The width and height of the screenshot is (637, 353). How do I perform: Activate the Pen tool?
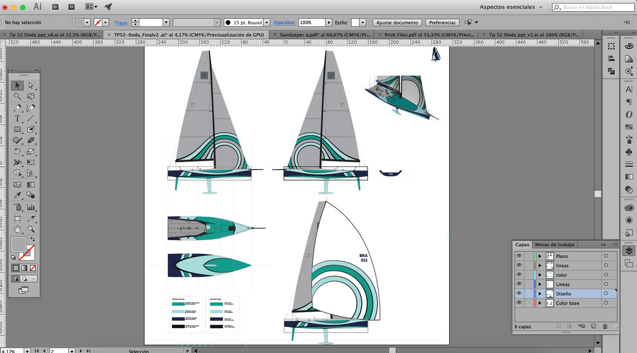(18, 108)
